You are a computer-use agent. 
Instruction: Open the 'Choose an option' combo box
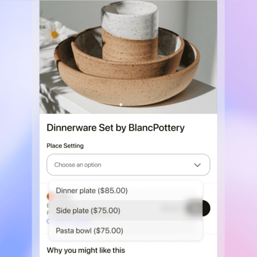coord(128,165)
